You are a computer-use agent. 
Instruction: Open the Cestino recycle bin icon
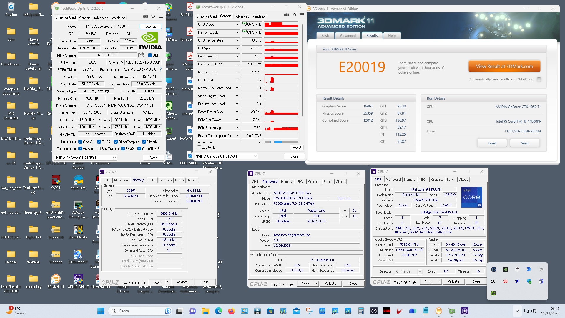tap(11, 9)
